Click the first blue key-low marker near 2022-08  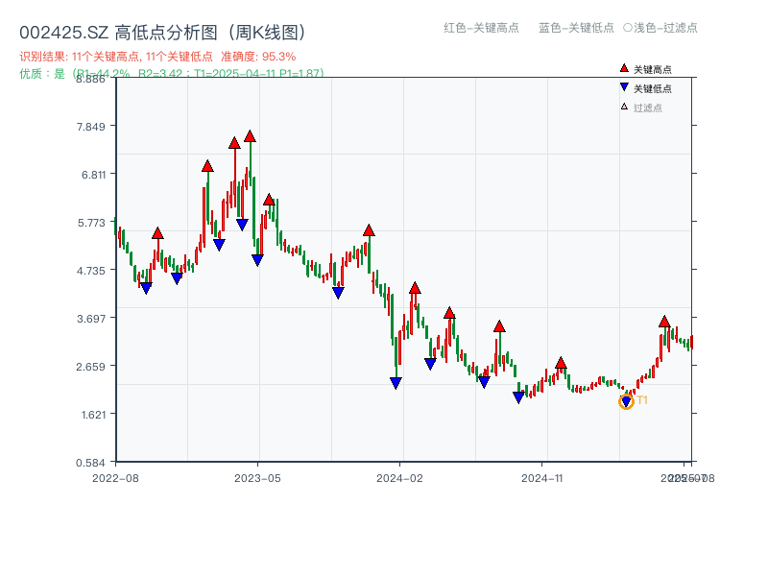point(145,286)
